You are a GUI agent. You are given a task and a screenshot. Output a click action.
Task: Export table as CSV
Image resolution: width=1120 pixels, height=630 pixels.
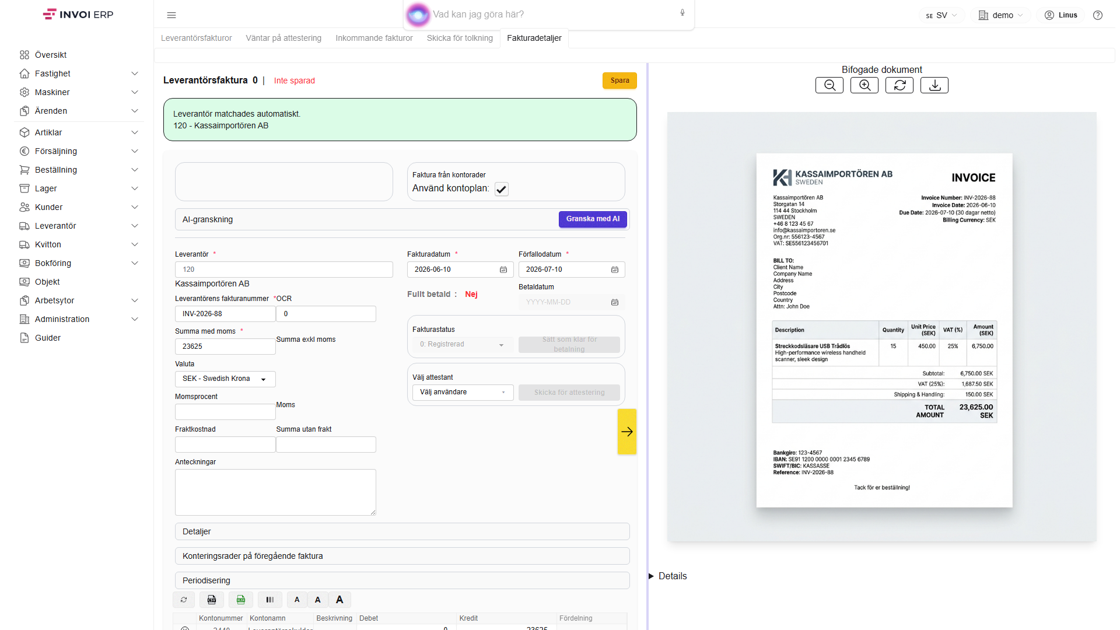click(x=212, y=600)
